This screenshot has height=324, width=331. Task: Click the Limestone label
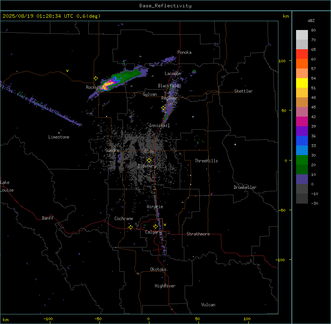click(59, 137)
